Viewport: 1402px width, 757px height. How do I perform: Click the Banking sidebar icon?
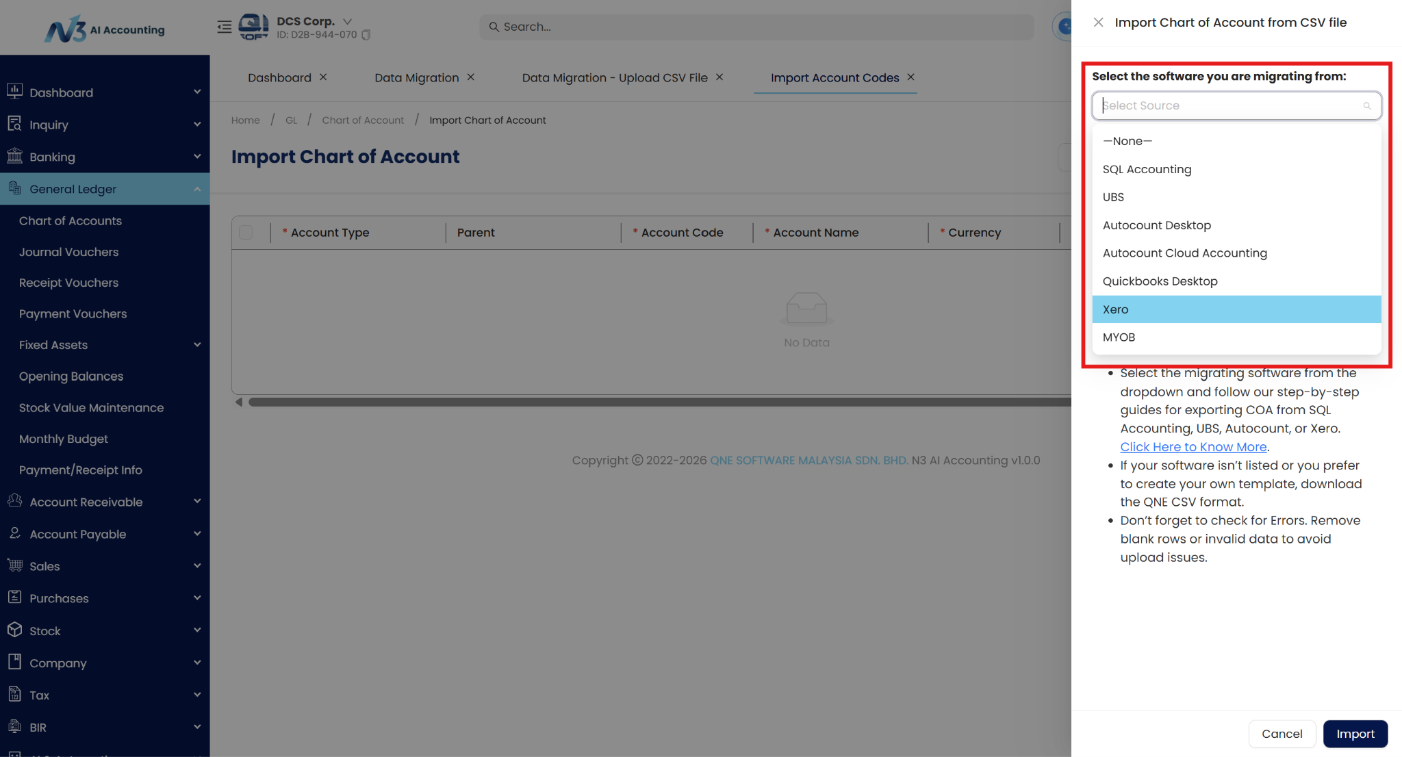coord(14,156)
